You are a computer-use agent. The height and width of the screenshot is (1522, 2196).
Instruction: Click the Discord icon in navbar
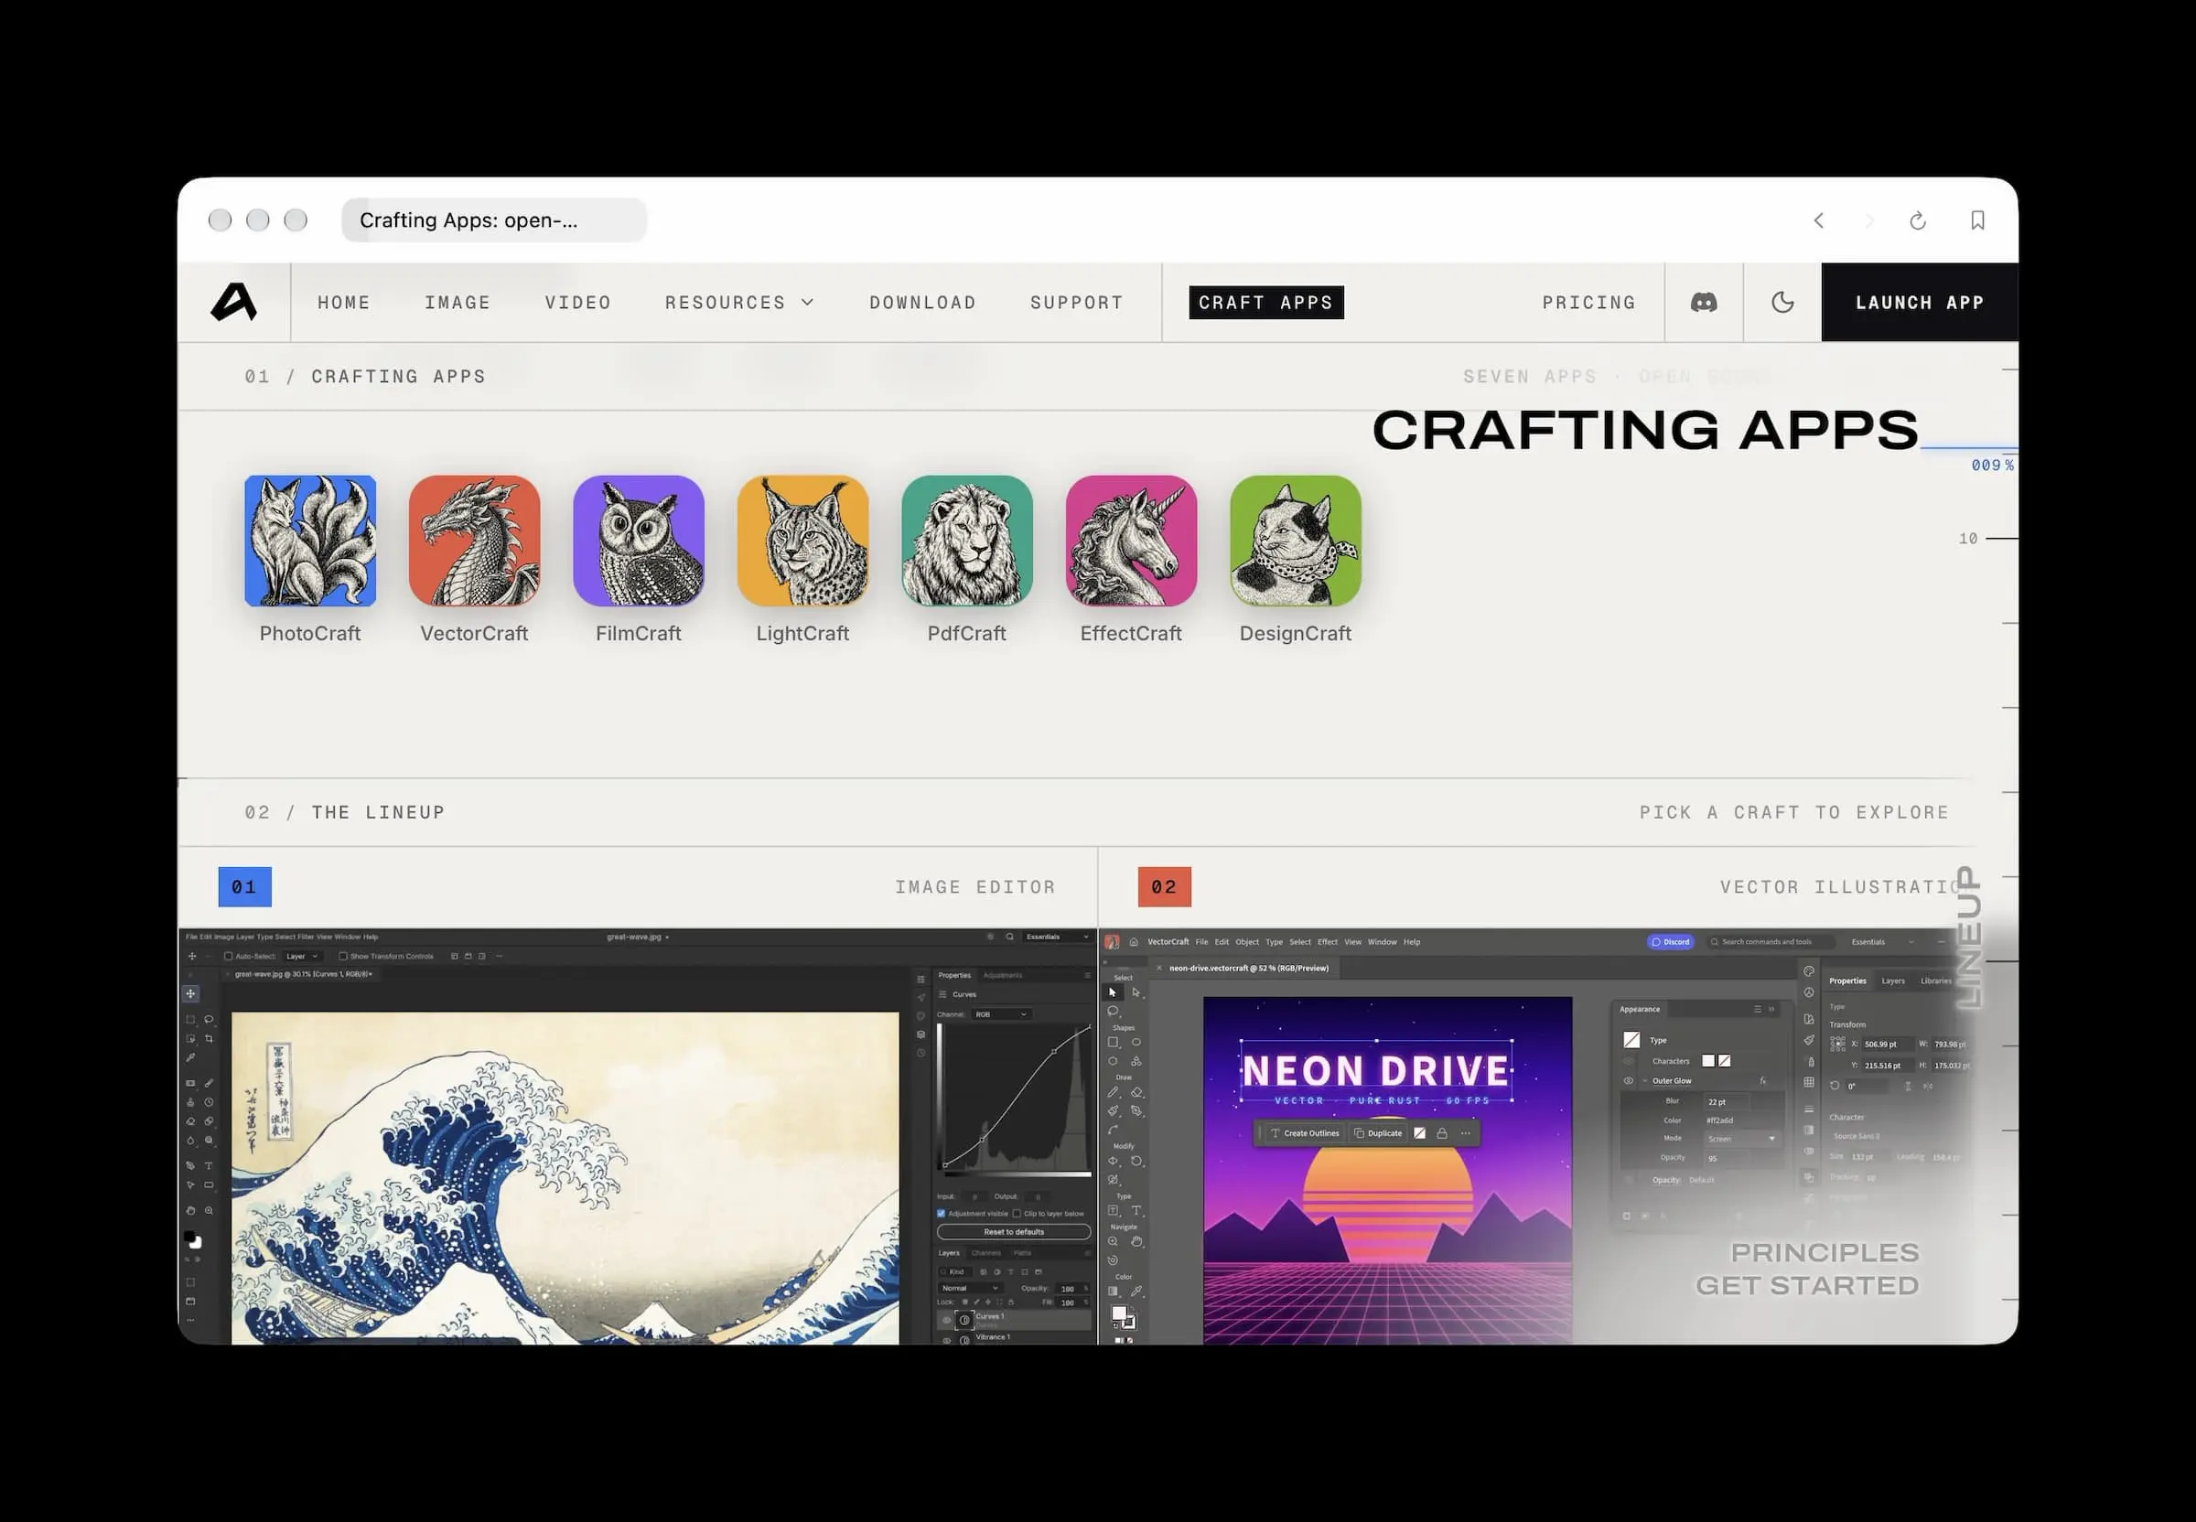point(1704,303)
